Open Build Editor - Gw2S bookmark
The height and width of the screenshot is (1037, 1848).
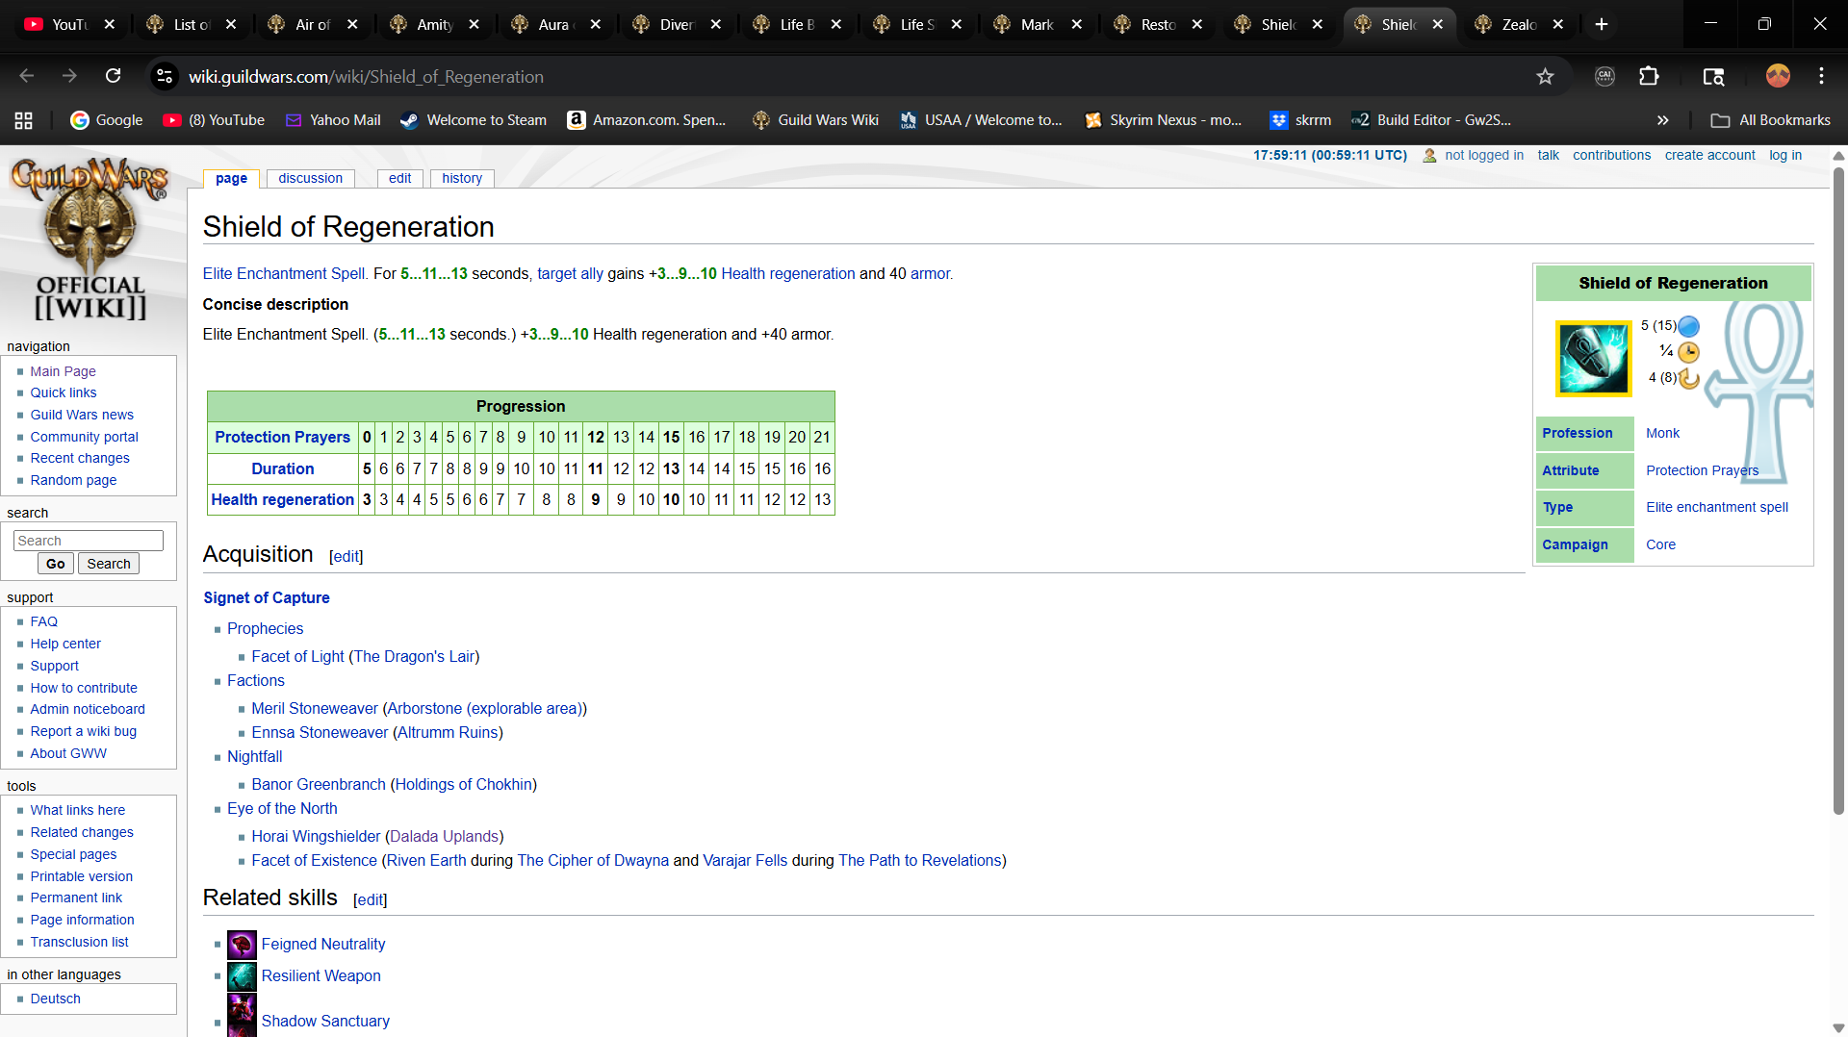pos(1431,120)
